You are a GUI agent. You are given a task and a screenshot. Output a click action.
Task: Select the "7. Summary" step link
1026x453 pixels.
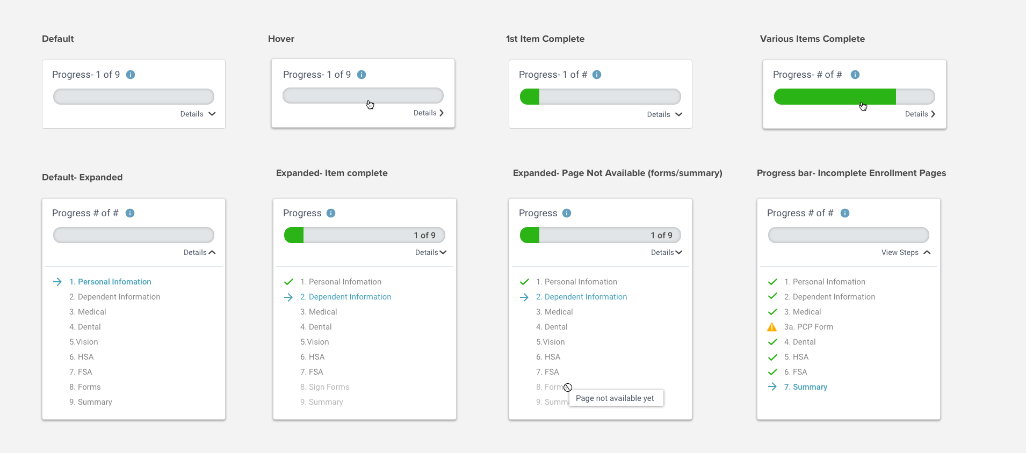click(x=805, y=387)
